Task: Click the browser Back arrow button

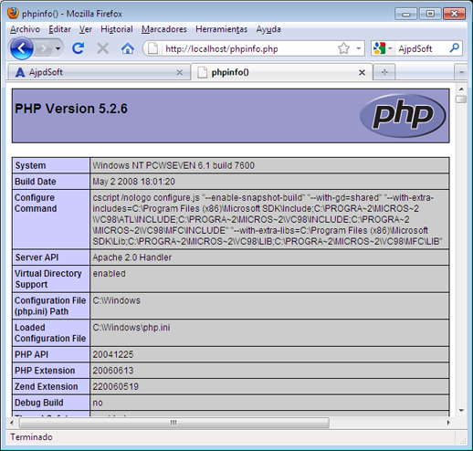Action: (21, 48)
